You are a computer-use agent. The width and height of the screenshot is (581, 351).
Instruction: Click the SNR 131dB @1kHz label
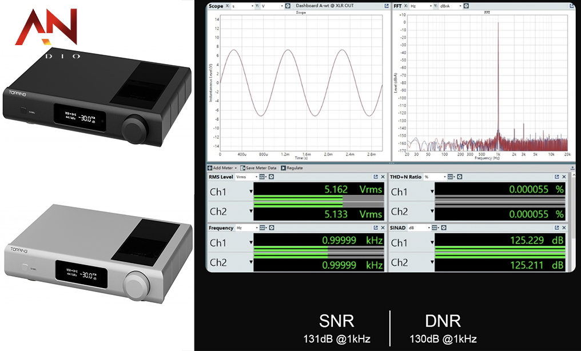(x=336, y=329)
